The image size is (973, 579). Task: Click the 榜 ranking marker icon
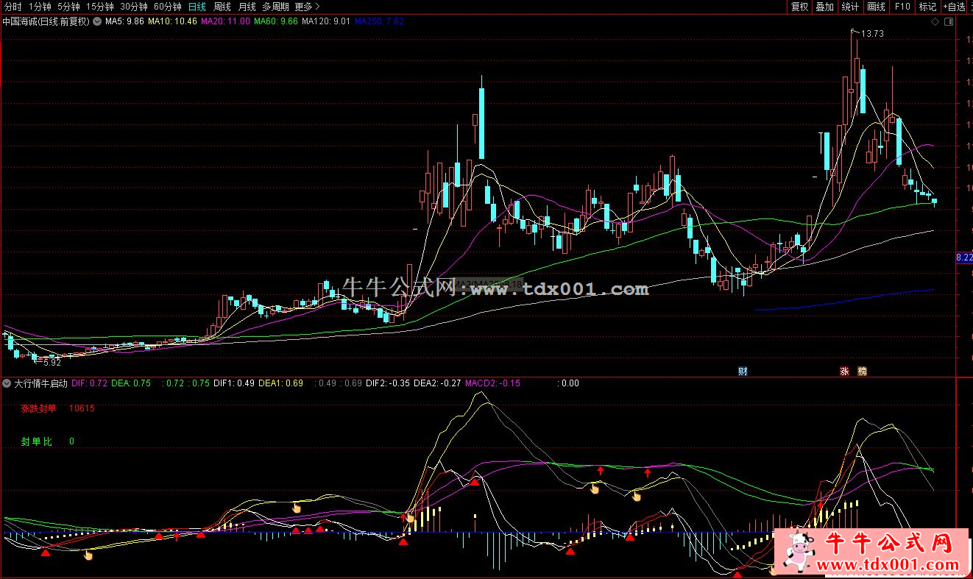[862, 371]
